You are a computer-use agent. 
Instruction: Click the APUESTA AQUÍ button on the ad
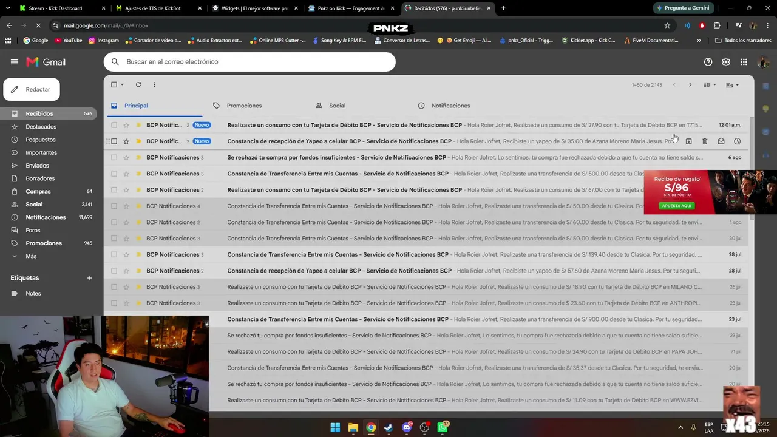click(677, 206)
